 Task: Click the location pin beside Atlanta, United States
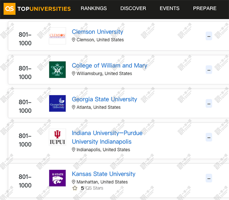coord(74,107)
